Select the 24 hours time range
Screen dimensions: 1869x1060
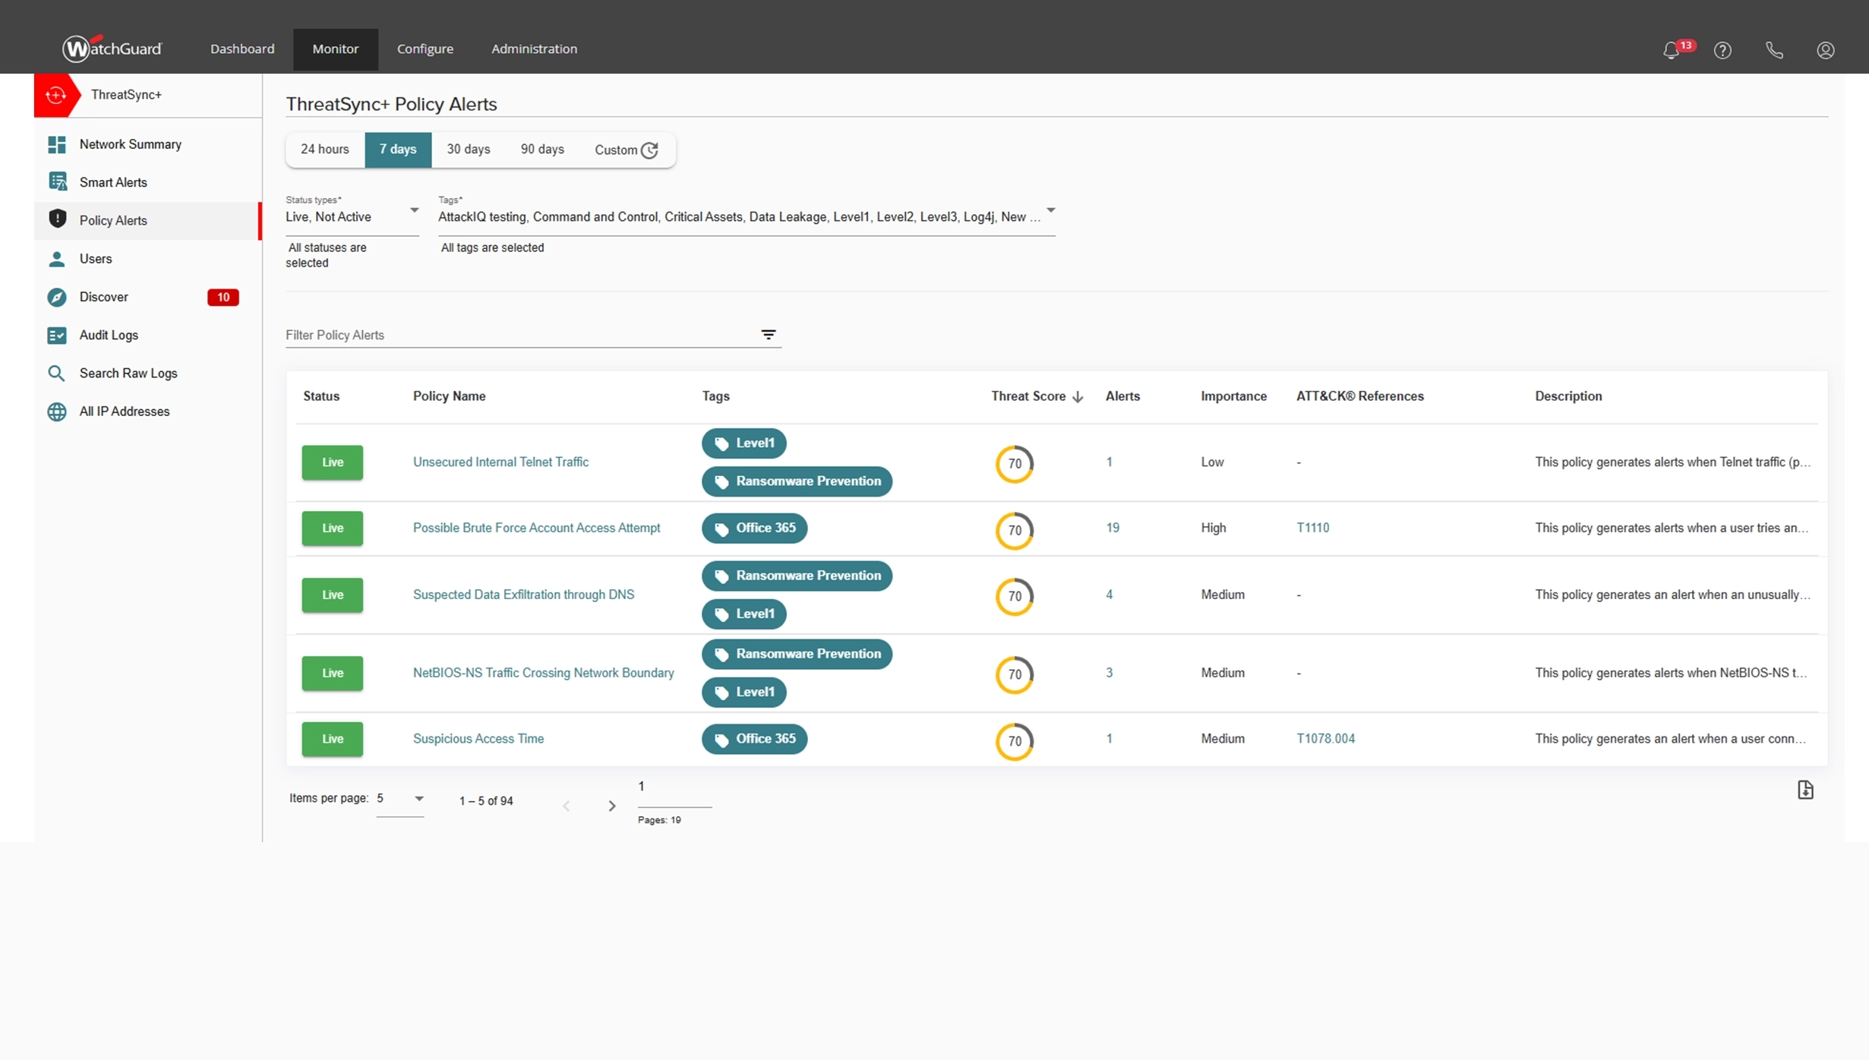tap(324, 150)
